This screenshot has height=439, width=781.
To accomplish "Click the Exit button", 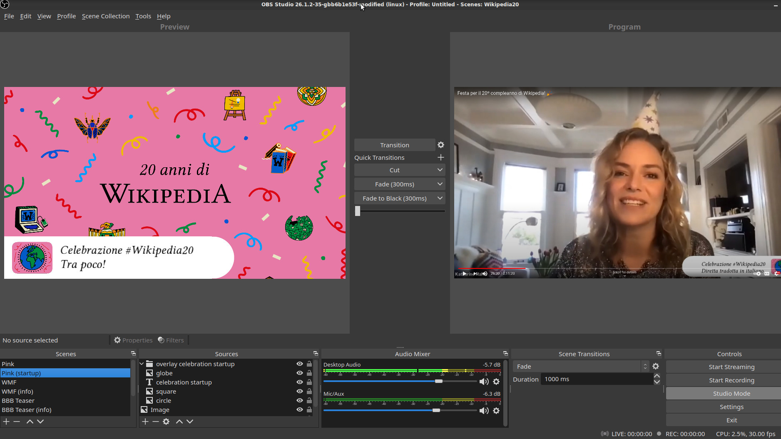I will (x=731, y=420).
